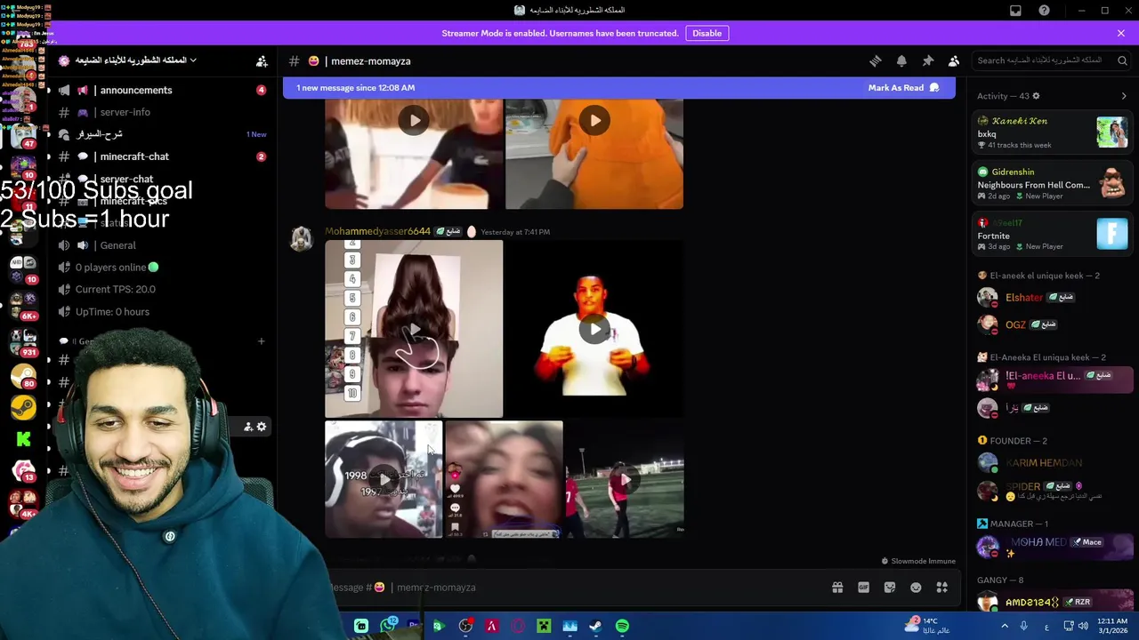Viewport: 1139px width, 640px height.
Task: Open the Threads icon in channel header
Action: 876,60
